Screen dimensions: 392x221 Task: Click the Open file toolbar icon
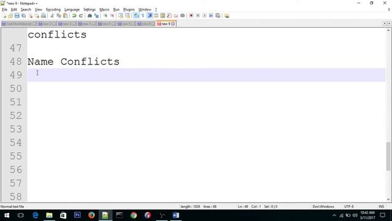10,16
